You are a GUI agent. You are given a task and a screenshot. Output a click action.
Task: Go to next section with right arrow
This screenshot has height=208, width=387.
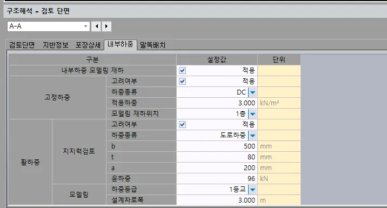point(106,26)
